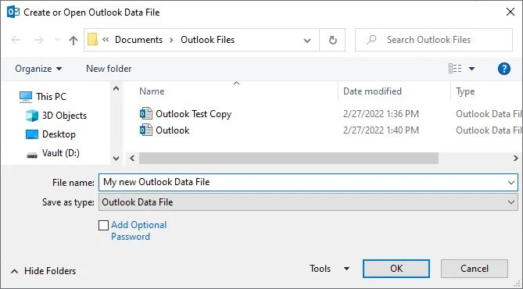Click the This PC computer icon
523x289 pixels.
26,97
